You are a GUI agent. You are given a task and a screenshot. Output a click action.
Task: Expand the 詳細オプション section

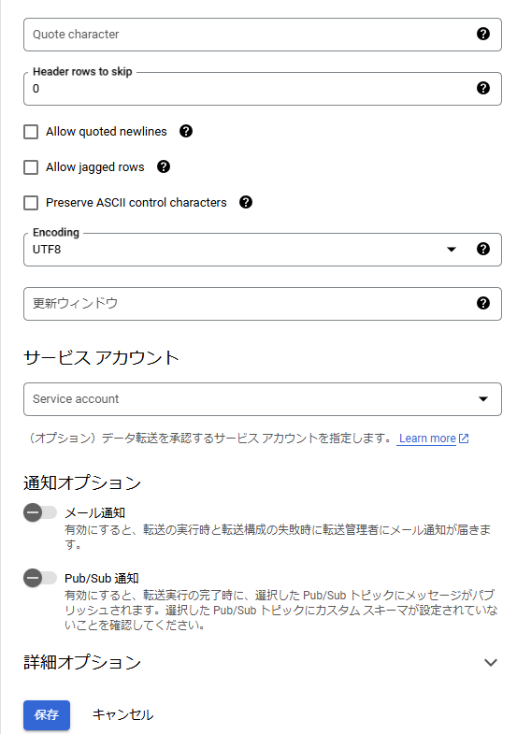(x=490, y=662)
